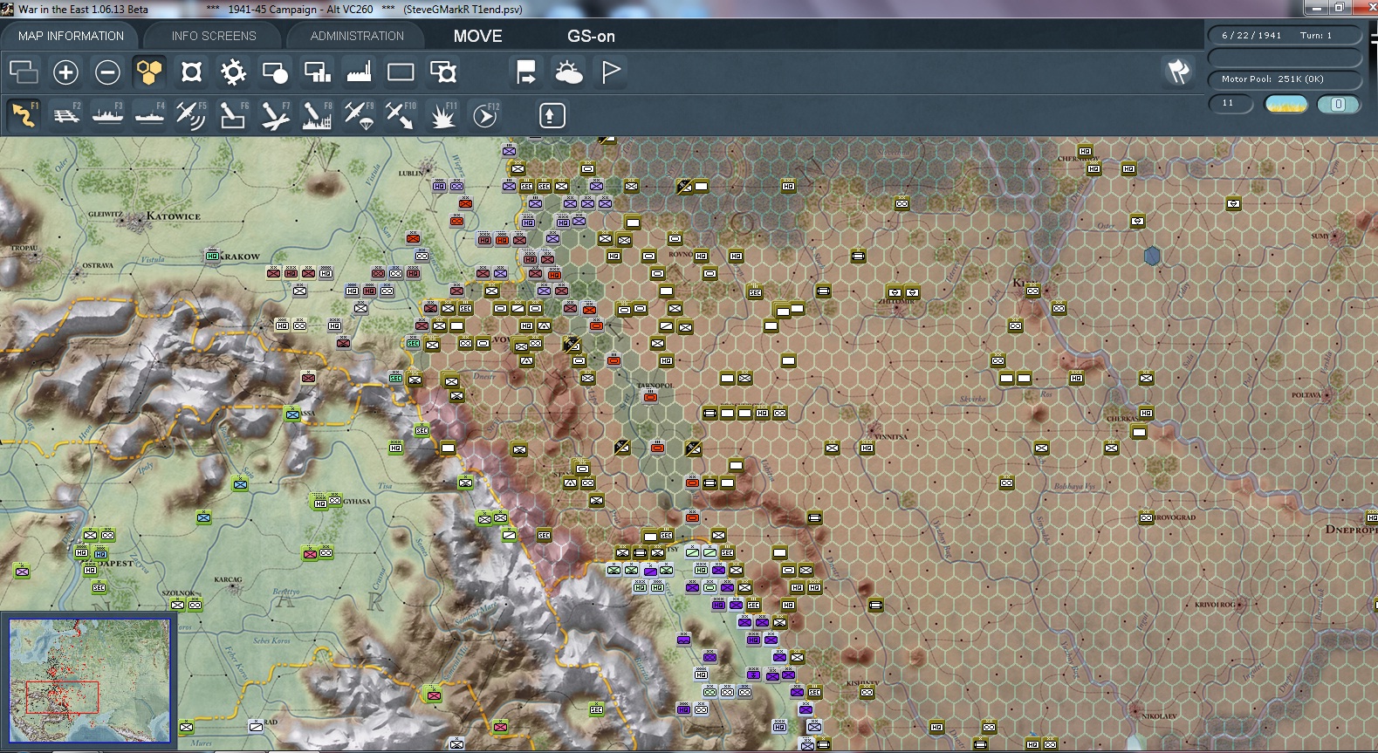Click the unit counter at Kirovograd
1378x753 pixels.
[x=1146, y=517]
